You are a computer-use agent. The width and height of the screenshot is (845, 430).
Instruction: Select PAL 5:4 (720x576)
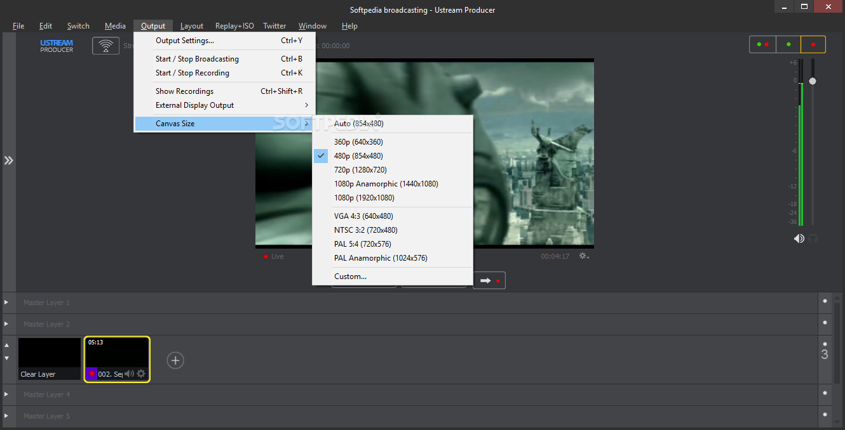(393, 244)
